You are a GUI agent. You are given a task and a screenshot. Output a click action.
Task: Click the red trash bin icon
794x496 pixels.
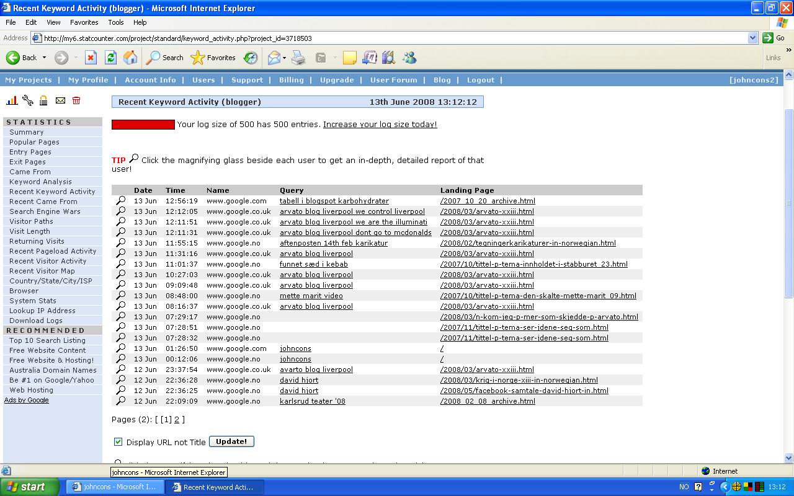[x=76, y=100]
